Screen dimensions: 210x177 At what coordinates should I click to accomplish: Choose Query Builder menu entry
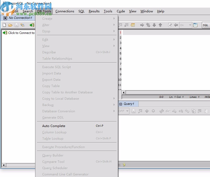click(x=77, y=155)
